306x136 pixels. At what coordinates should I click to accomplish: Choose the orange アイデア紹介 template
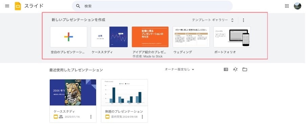point(150,37)
